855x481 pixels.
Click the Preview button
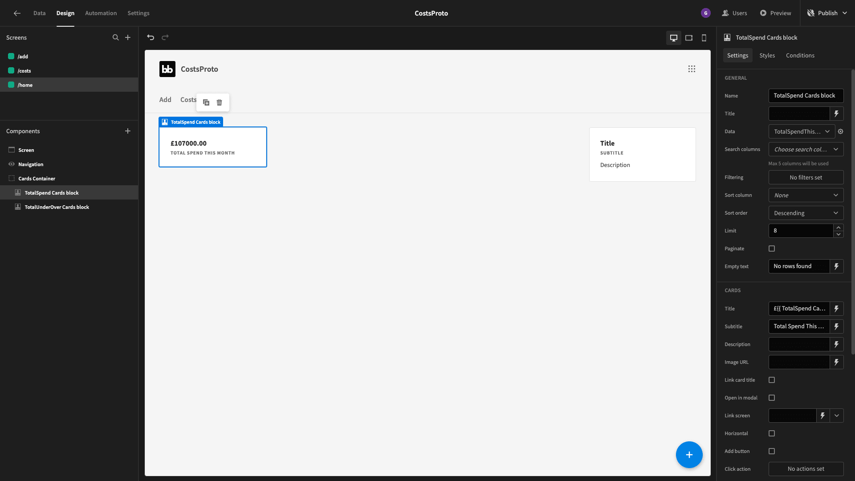tap(775, 13)
